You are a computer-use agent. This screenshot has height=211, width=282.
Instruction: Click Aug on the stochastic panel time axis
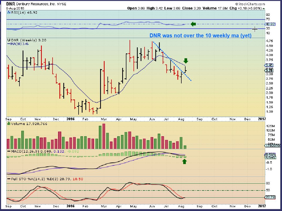click(181, 206)
